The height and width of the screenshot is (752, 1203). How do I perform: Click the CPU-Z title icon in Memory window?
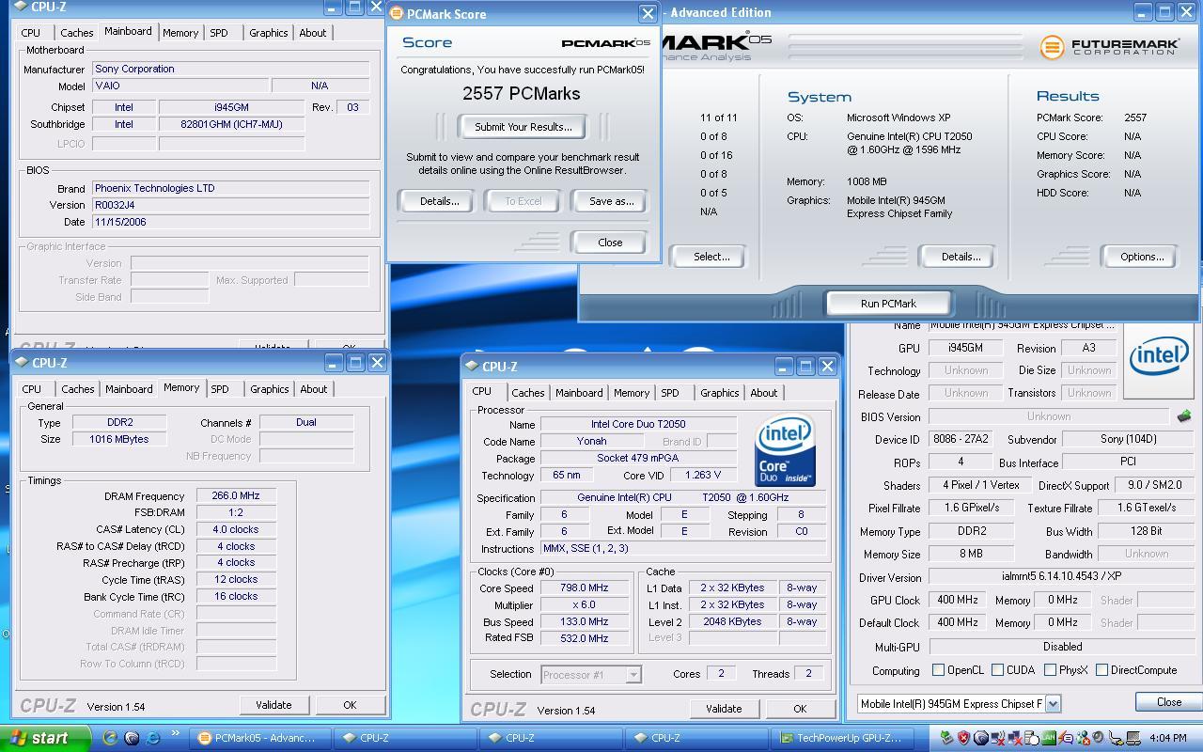point(22,363)
